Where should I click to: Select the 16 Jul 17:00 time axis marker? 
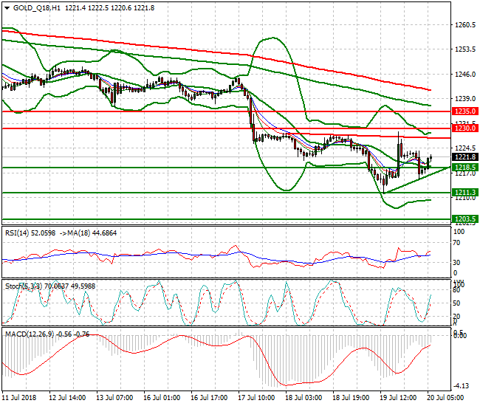(x=209, y=398)
